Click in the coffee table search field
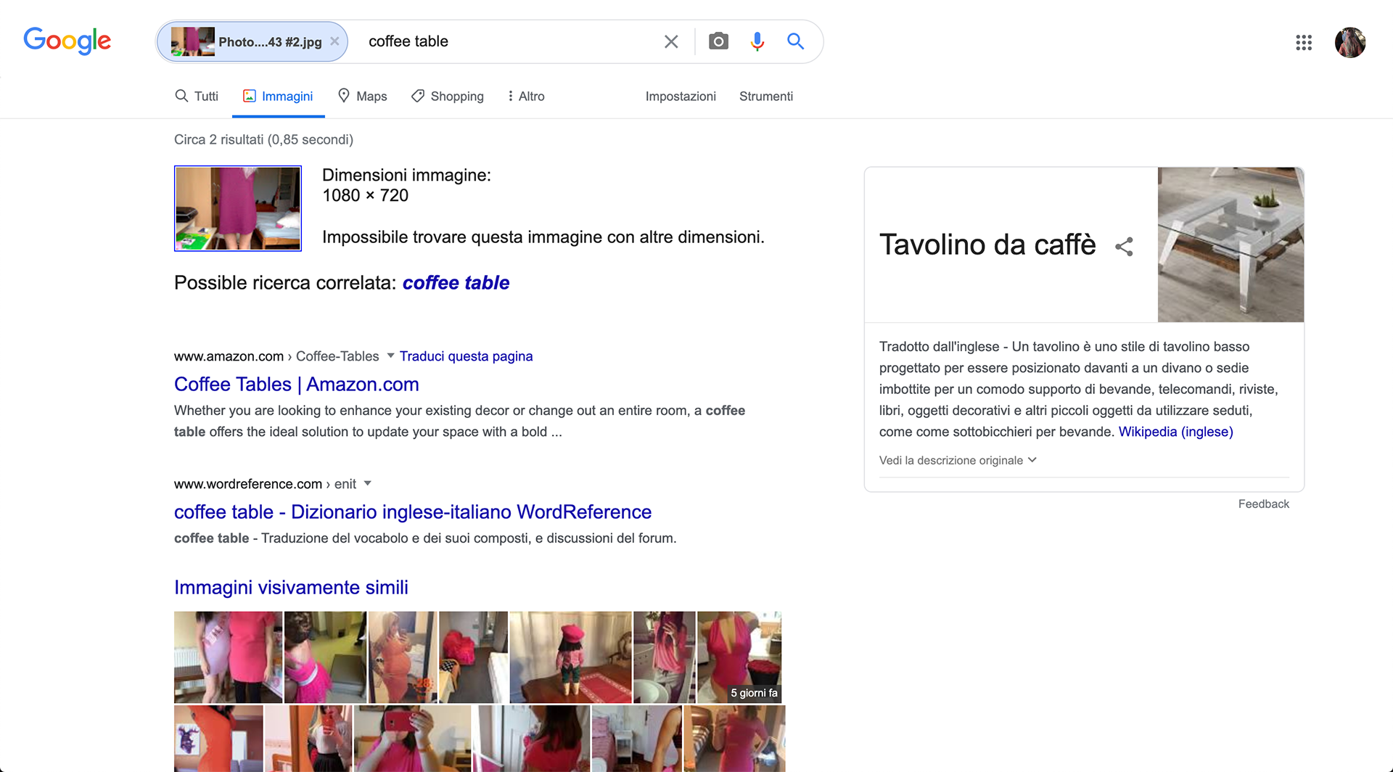1393x772 pixels. click(x=508, y=41)
